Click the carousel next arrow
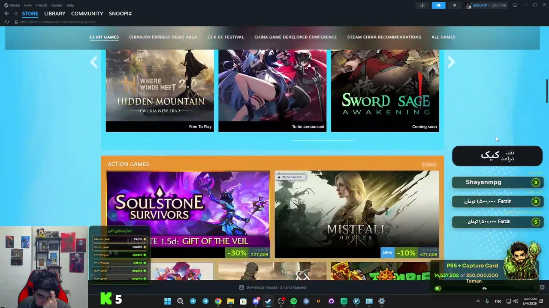This screenshot has height=308, width=549. pos(451,62)
